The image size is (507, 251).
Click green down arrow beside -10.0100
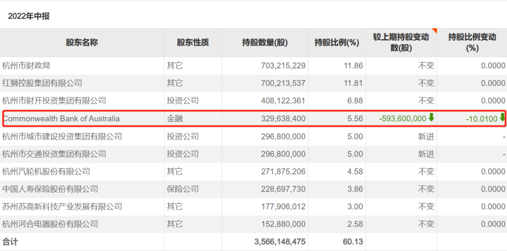[502, 118]
